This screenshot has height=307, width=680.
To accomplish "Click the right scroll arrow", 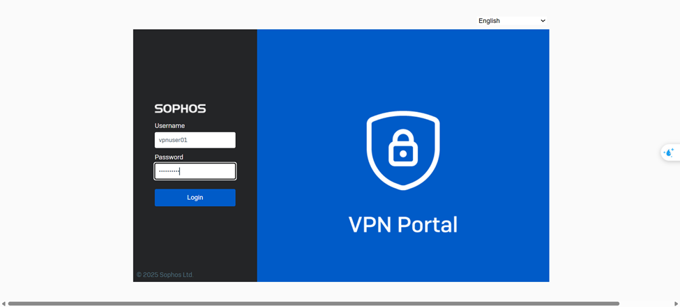I will tap(676, 304).
